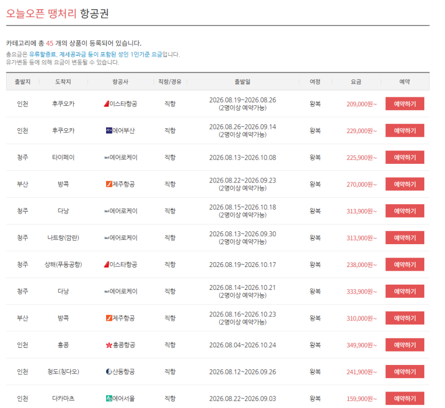This screenshot has height=408, width=445.
Task: Click the date range 2026.08.13~2026.10.08
Action: (x=242, y=157)
